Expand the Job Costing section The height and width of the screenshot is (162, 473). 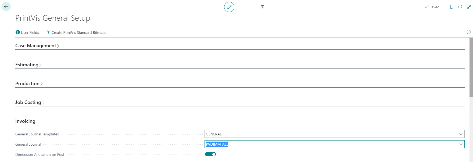pos(30,102)
